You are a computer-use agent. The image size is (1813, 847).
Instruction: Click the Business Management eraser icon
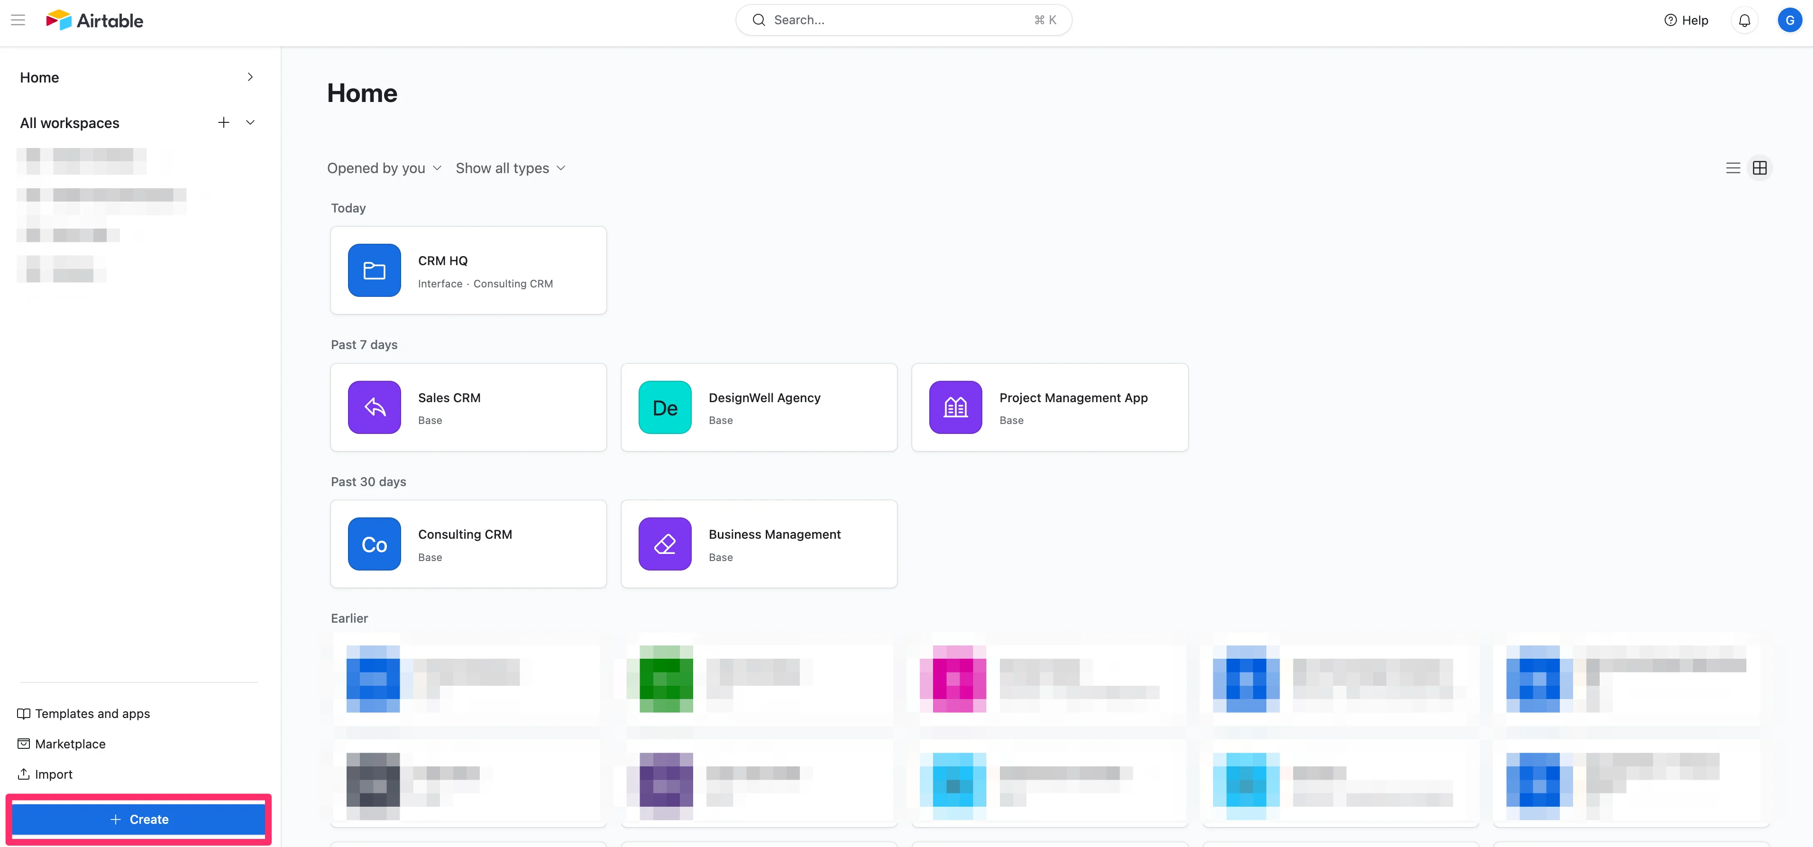click(664, 544)
